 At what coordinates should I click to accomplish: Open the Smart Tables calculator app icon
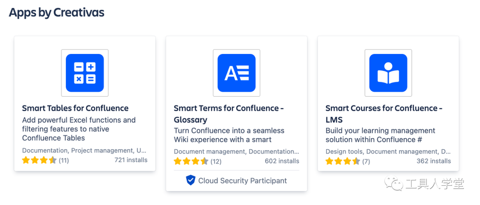pos(85,73)
